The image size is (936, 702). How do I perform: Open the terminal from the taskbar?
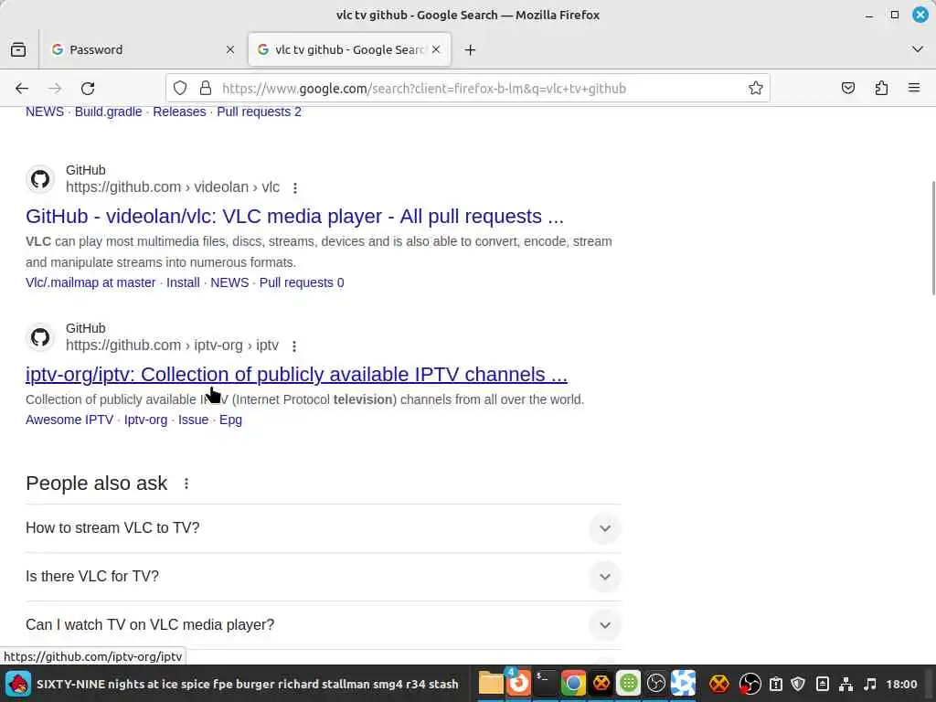545,684
